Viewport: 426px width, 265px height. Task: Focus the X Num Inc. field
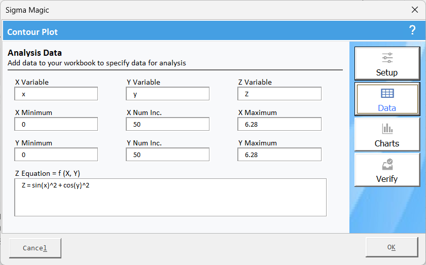click(168, 124)
